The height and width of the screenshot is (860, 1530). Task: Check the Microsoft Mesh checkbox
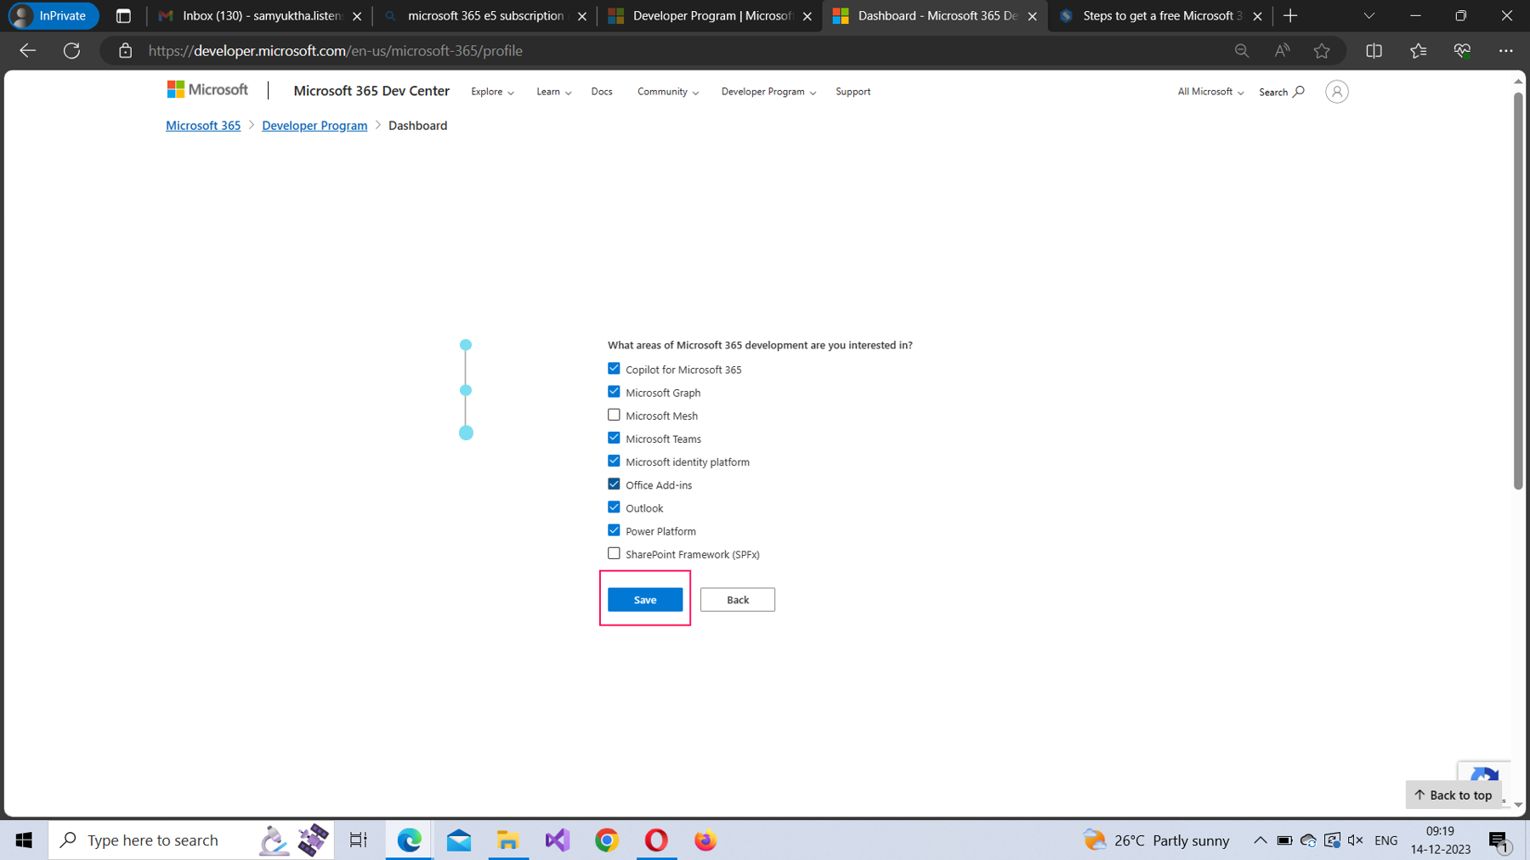pyautogui.click(x=614, y=415)
